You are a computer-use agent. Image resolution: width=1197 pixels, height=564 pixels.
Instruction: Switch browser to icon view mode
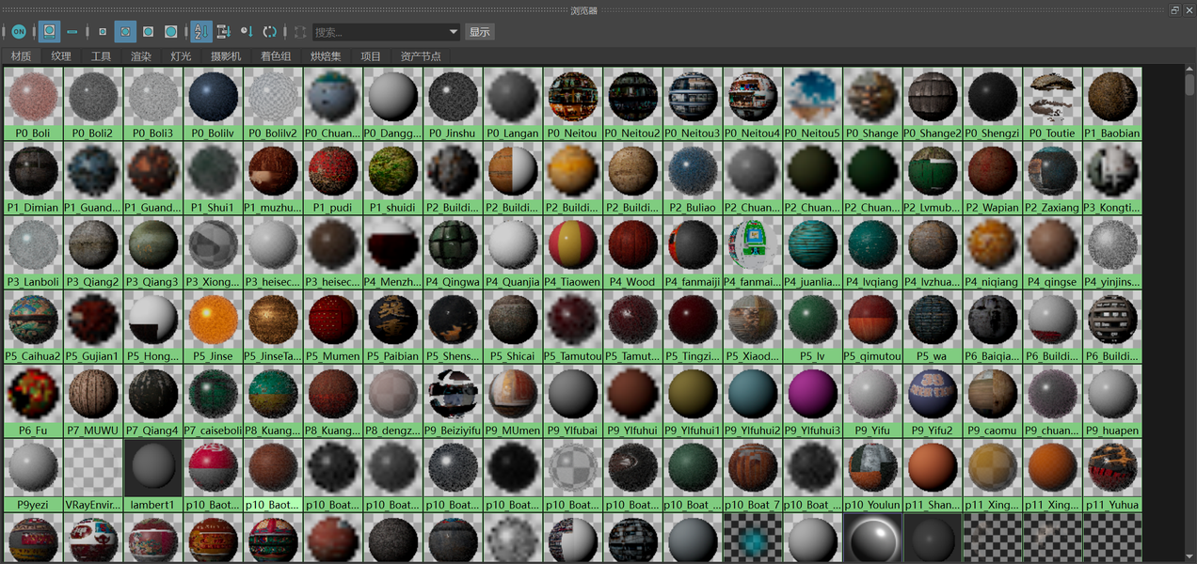49,32
